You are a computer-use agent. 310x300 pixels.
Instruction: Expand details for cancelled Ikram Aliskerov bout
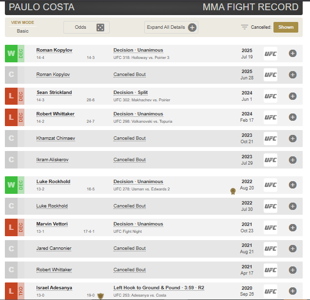pyautogui.click(x=292, y=160)
